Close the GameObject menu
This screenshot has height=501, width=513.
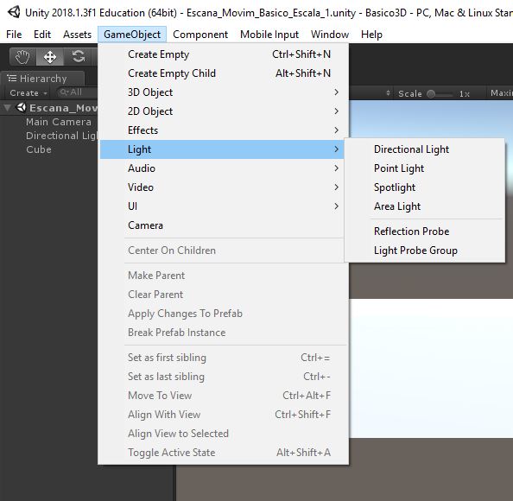[x=132, y=35]
